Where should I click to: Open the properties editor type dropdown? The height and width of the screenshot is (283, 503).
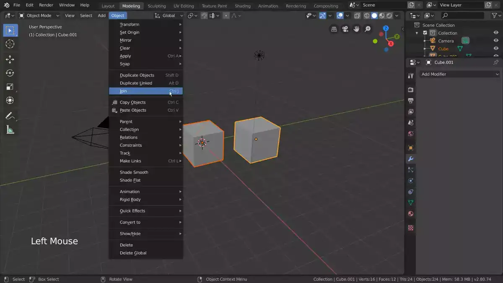point(415,62)
